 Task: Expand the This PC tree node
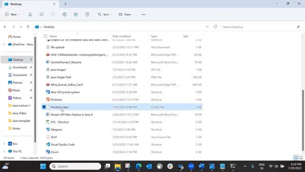point(4,151)
